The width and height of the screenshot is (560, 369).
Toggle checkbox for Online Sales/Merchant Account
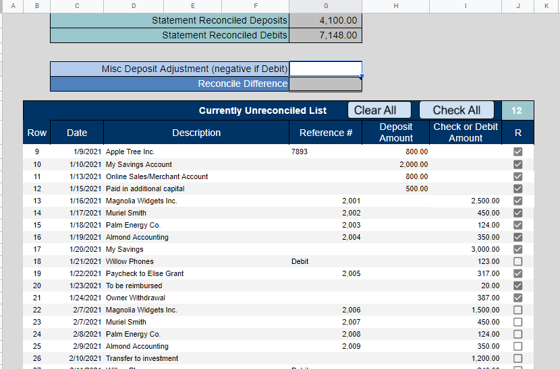tap(517, 176)
